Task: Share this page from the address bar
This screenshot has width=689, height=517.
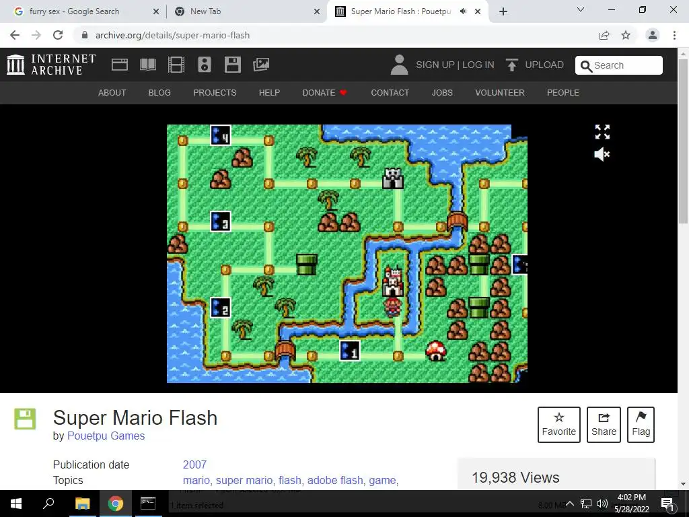Action: point(604,35)
